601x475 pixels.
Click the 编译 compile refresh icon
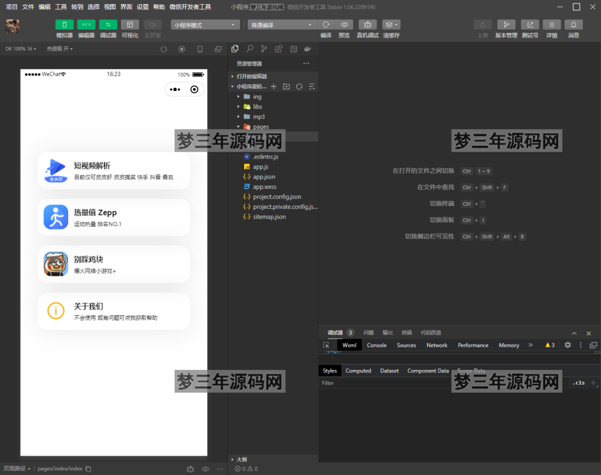click(326, 25)
